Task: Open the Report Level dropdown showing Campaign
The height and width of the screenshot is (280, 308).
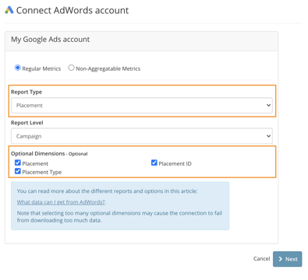Action: pos(142,136)
